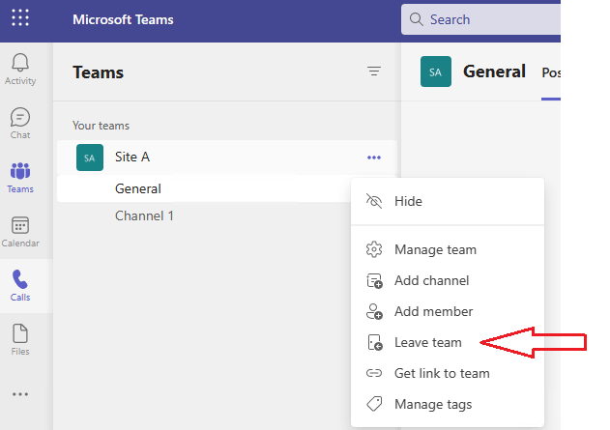Click Get link to team
The width and height of the screenshot is (610, 430).
click(x=442, y=373)
